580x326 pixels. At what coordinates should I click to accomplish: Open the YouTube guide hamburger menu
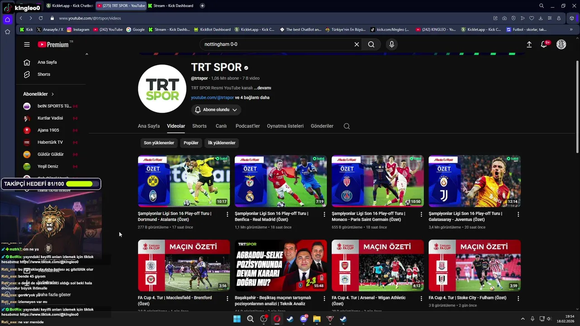point(27,44)
